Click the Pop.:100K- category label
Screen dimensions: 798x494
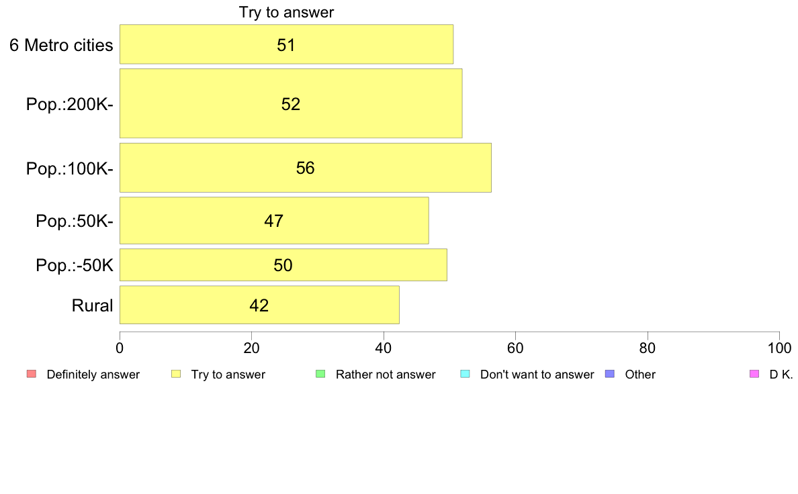pyautogui.click(x=70, y=168)
